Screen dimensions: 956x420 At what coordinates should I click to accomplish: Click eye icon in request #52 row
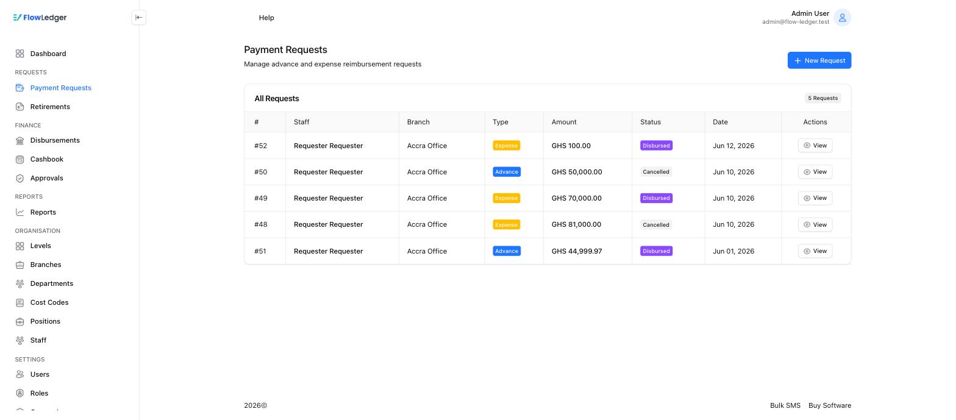(x=807, y=146)
